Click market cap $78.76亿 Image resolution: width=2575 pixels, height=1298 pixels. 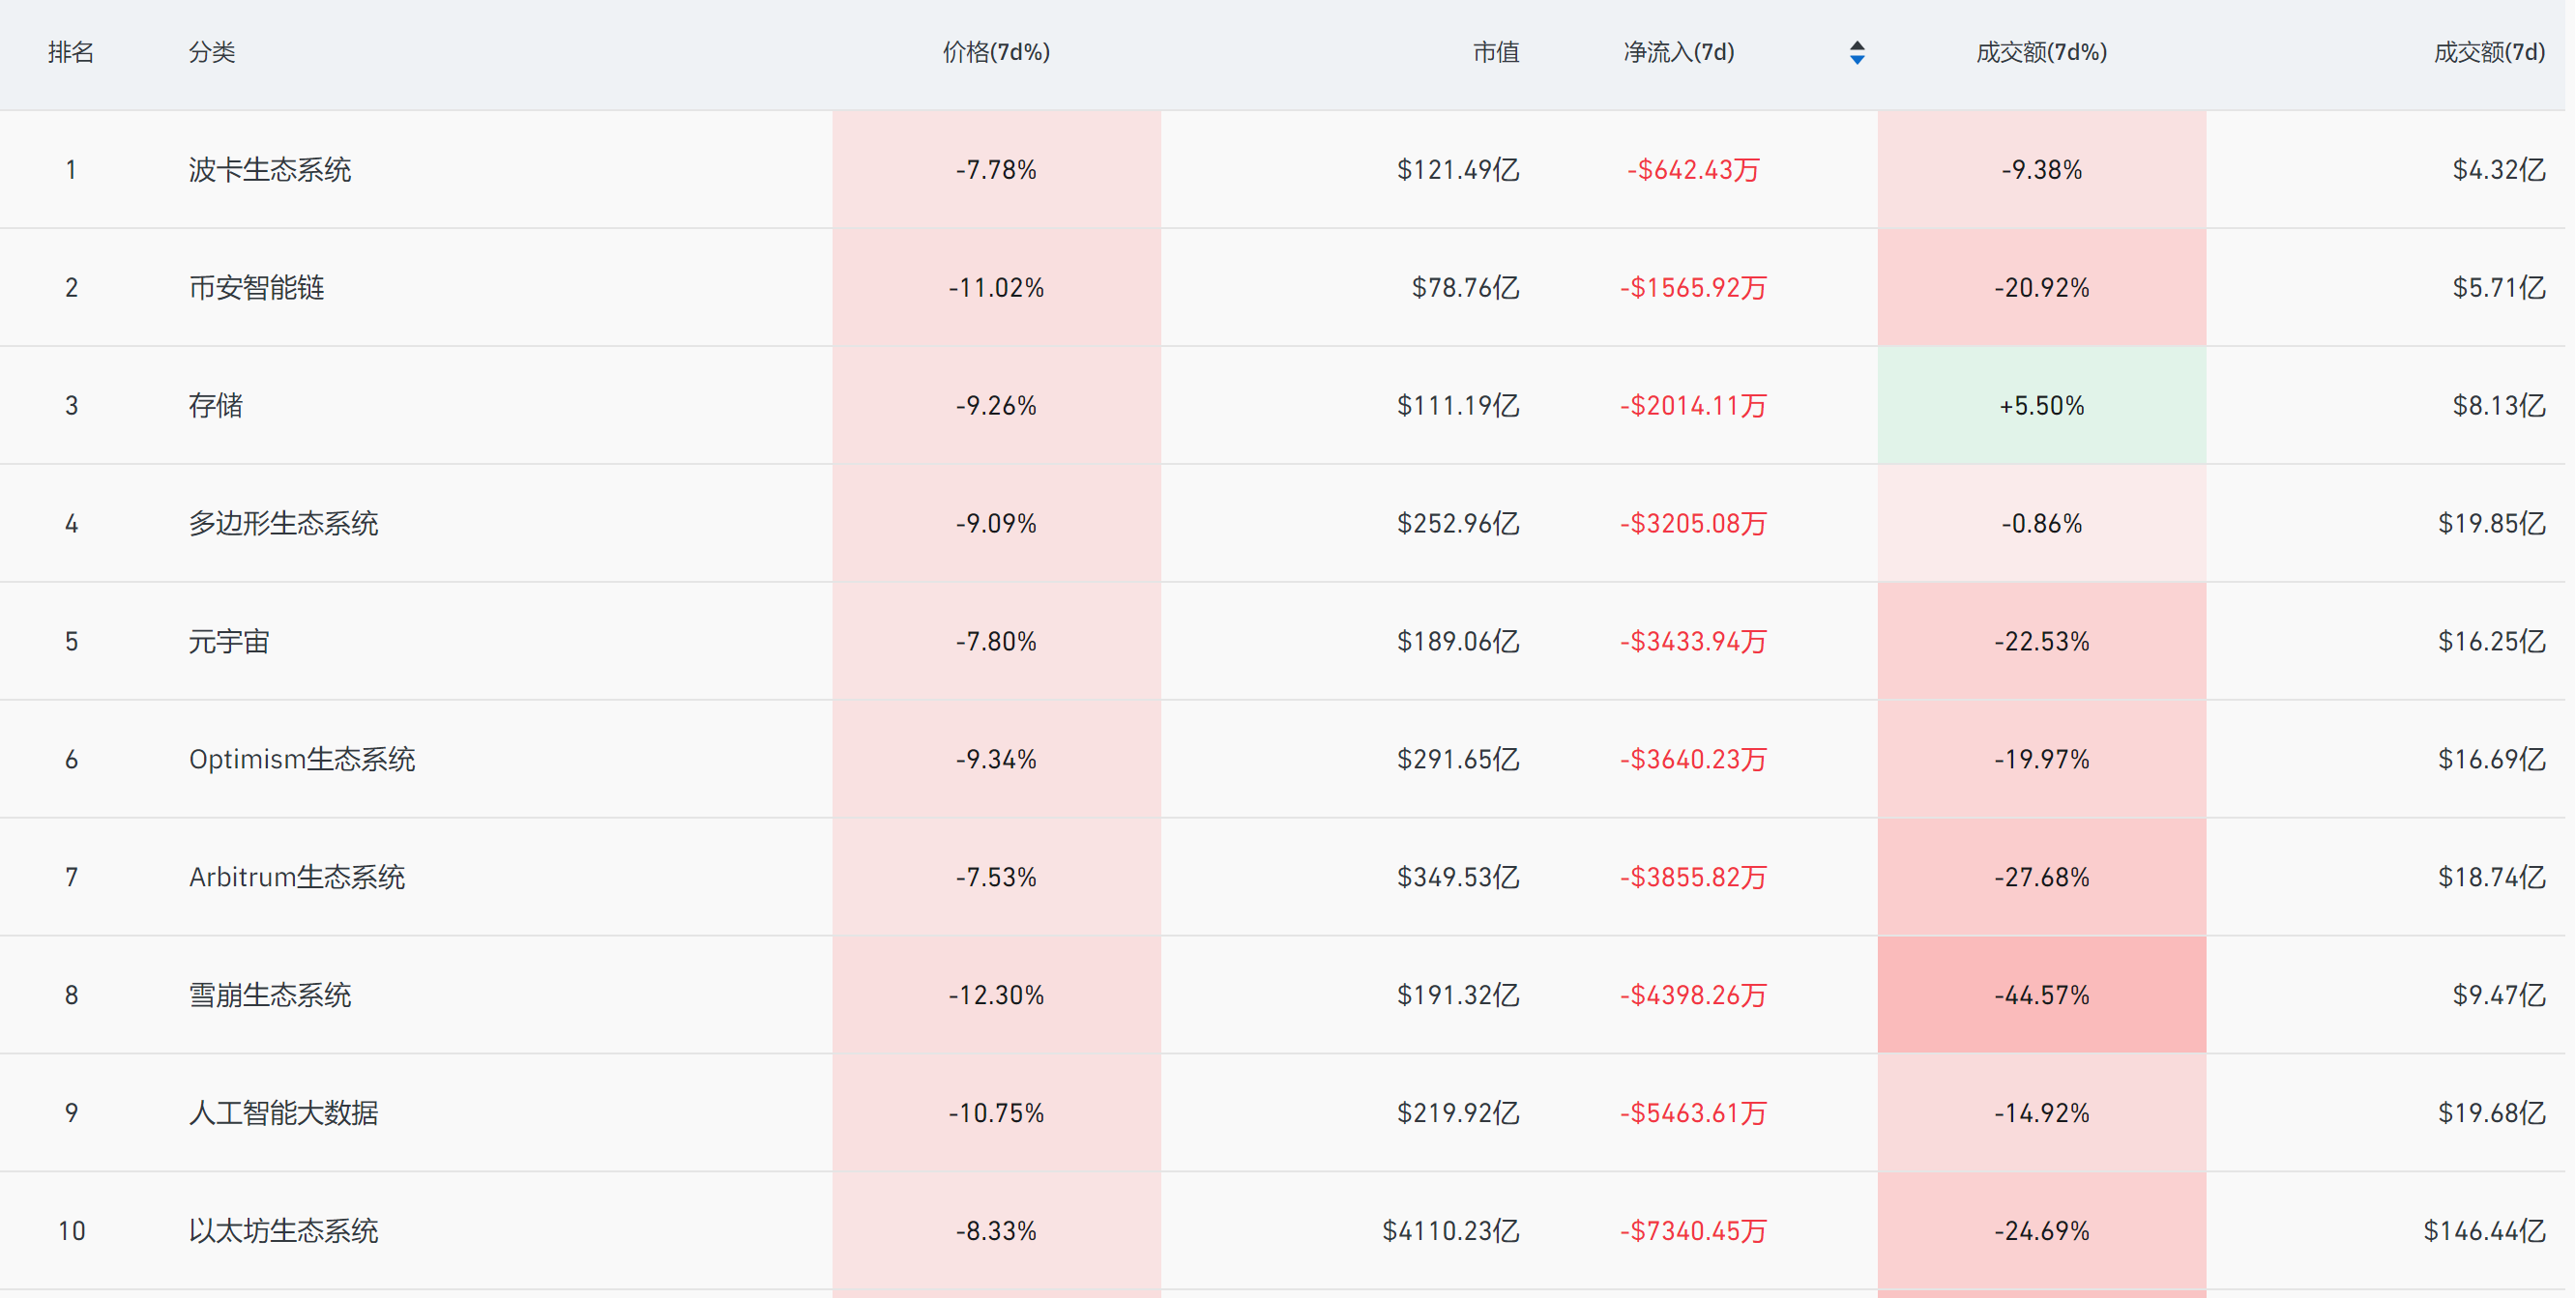(x=1466, y=288)
